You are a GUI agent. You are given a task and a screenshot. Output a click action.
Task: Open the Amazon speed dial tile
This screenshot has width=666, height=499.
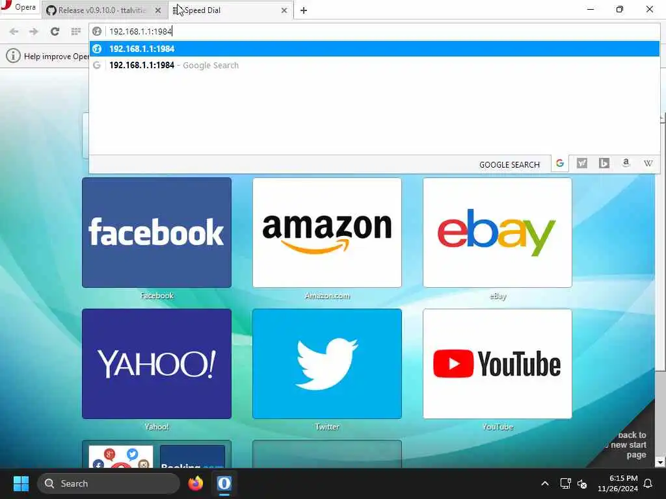click(x=327, y=233)
